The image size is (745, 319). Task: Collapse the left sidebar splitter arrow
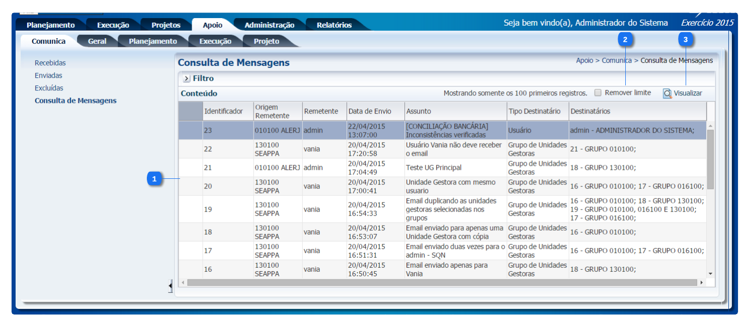coord(170,286)
